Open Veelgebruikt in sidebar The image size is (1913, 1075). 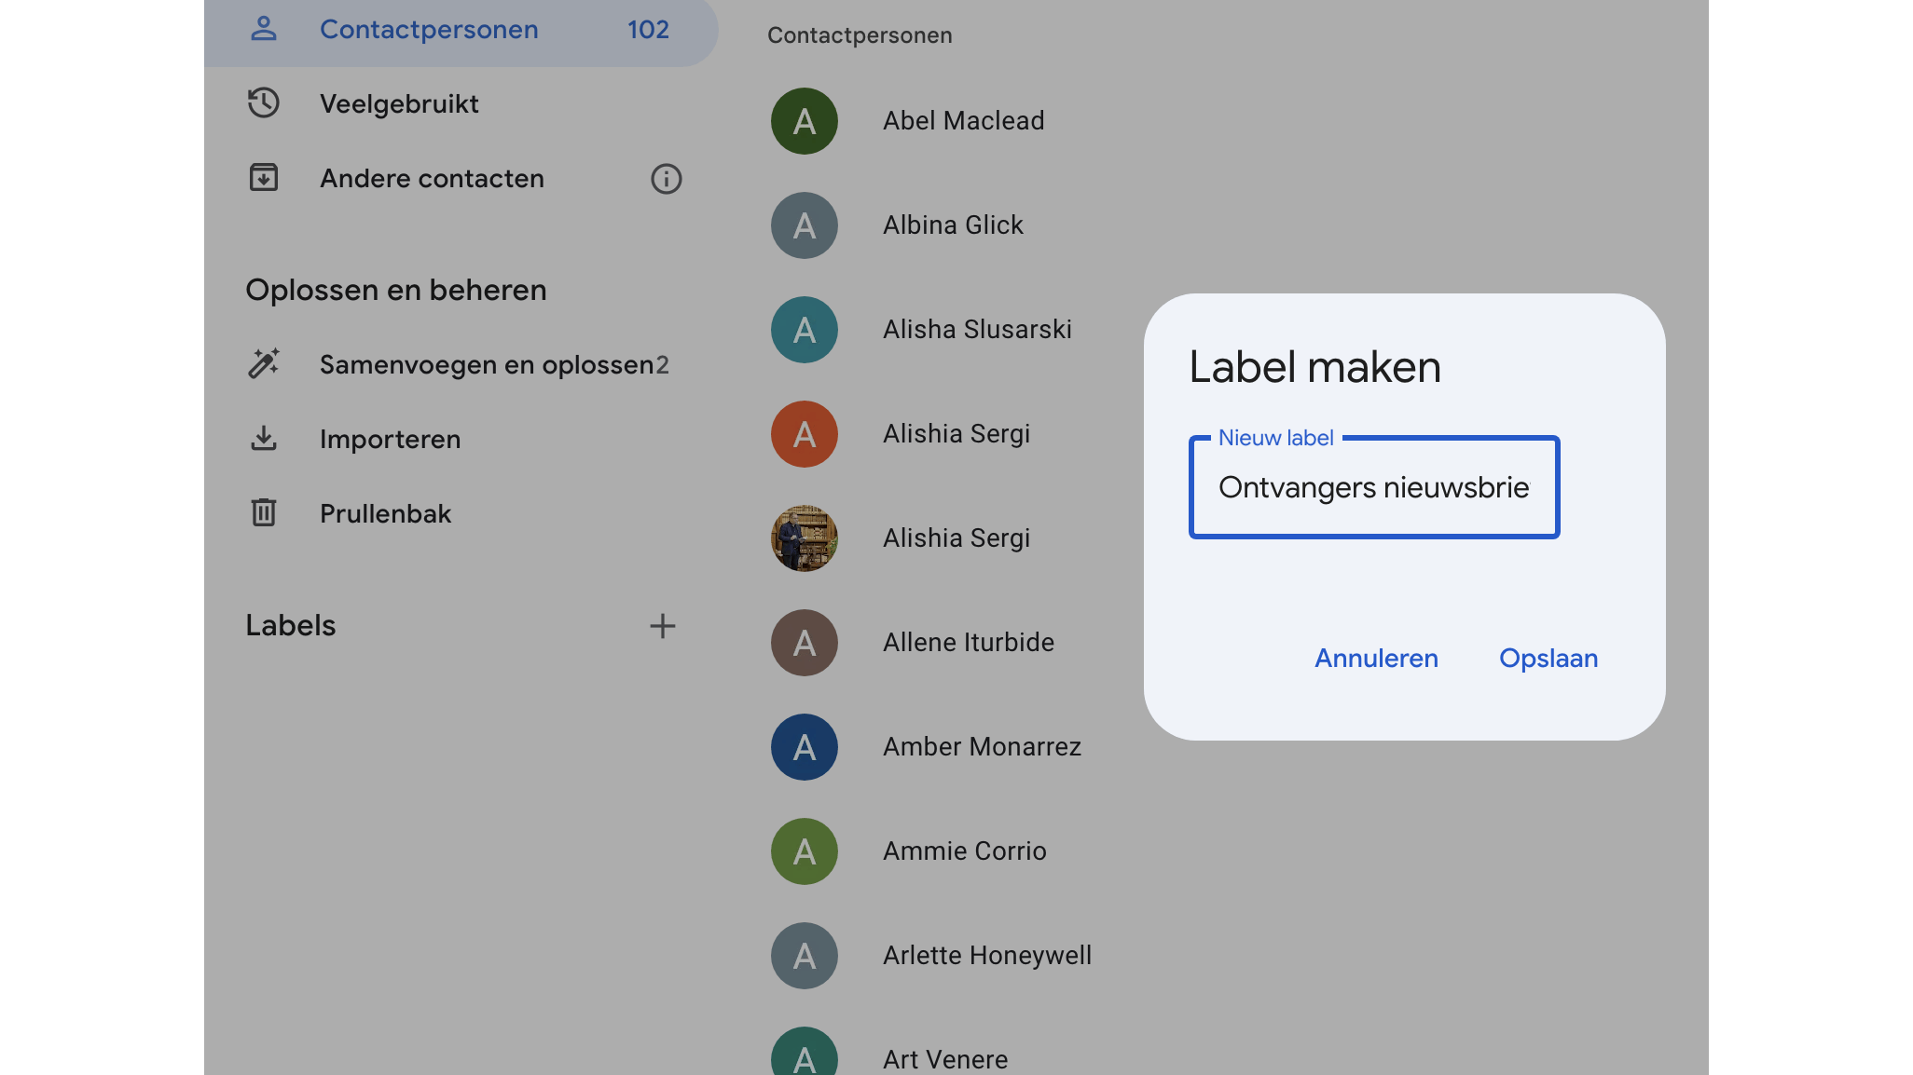click(399, 104)
